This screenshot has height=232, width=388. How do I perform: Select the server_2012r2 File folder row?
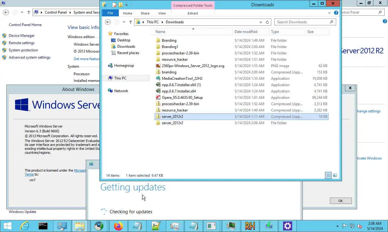click(241, 123)
